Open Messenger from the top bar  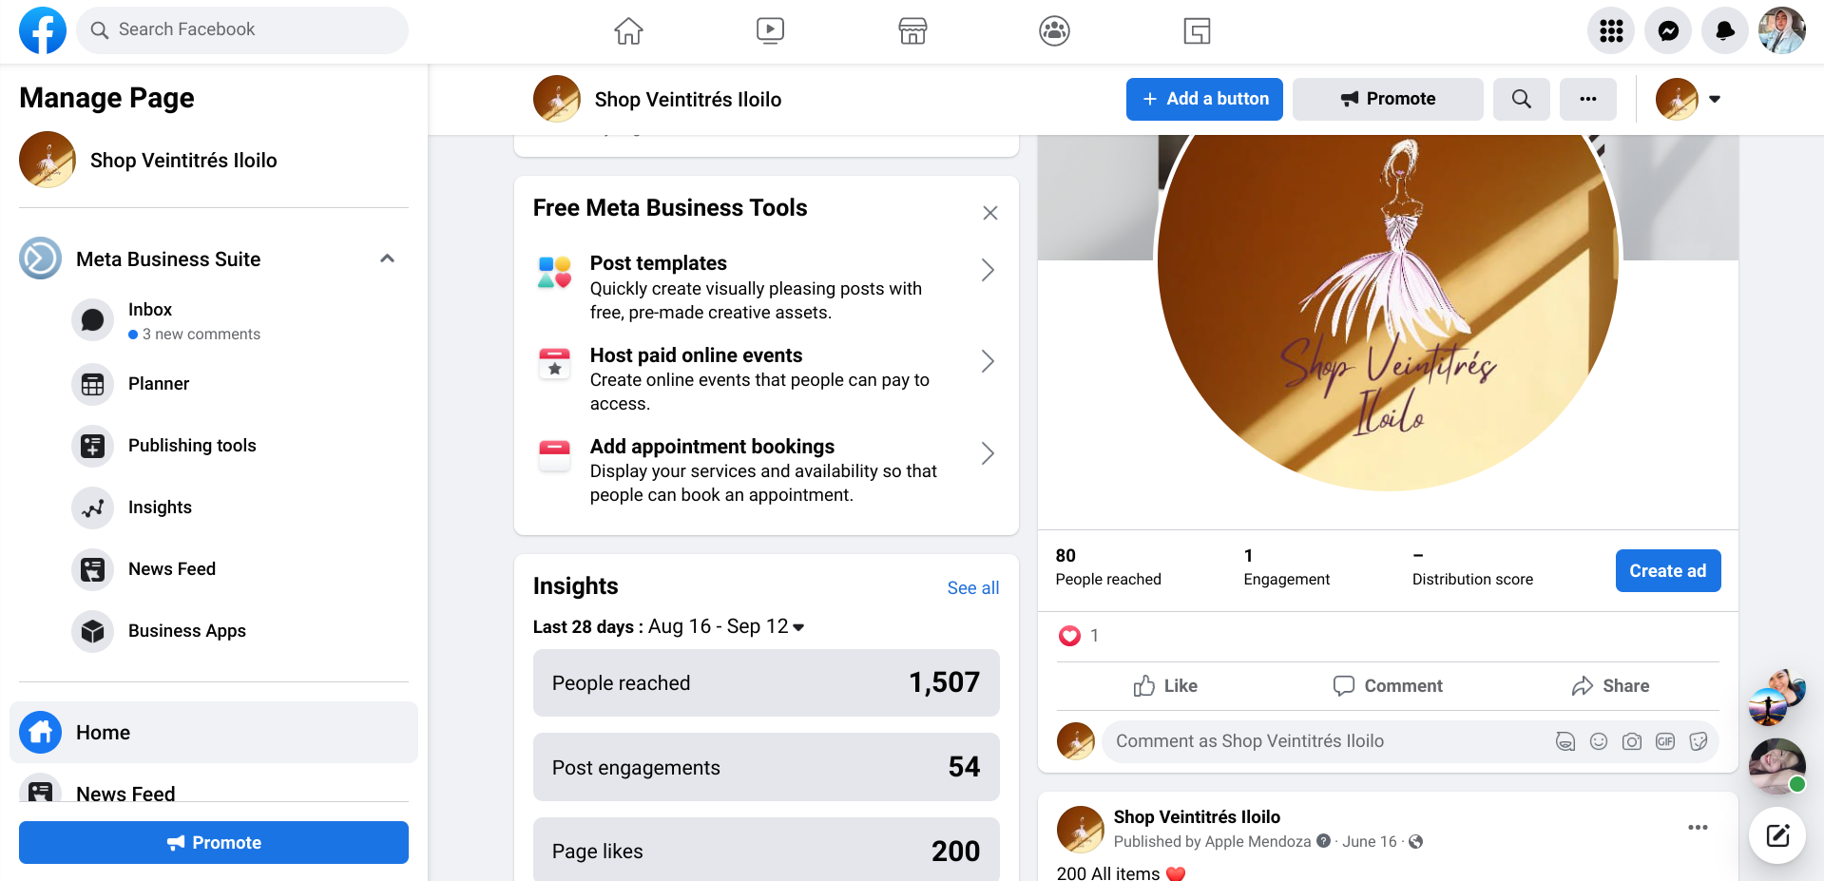(x=1667, y=31)
